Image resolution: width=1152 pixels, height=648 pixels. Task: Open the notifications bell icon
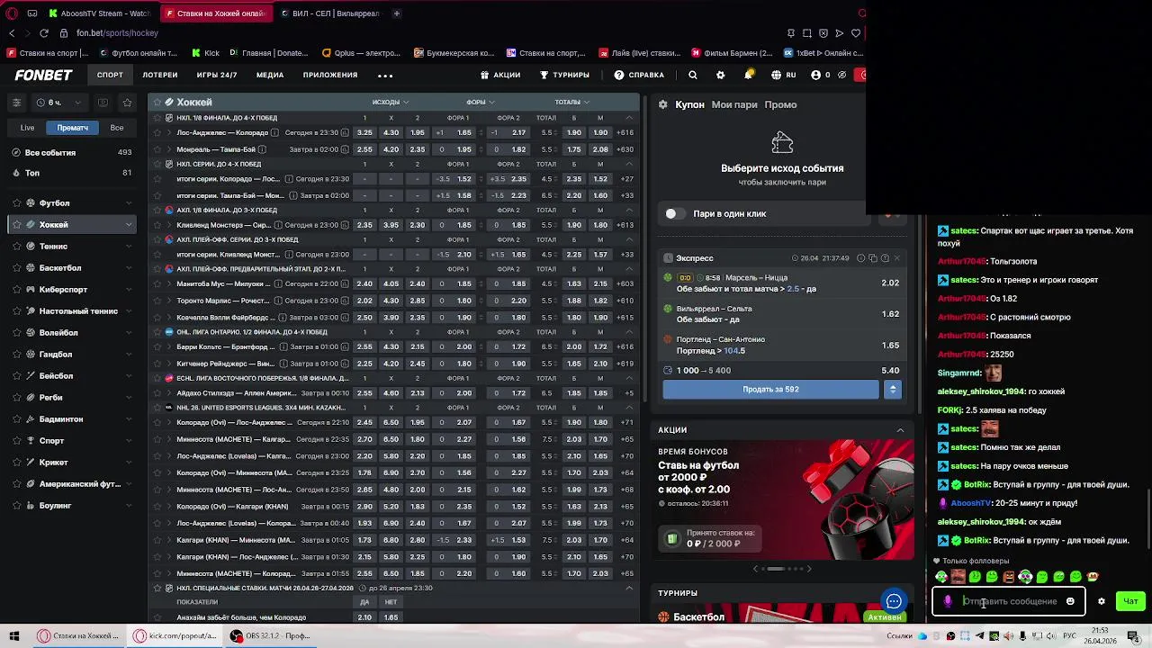click(748, 75)
